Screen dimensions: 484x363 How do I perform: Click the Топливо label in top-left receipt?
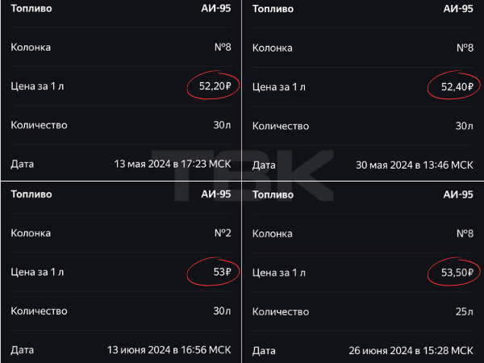tap(31, 8)
